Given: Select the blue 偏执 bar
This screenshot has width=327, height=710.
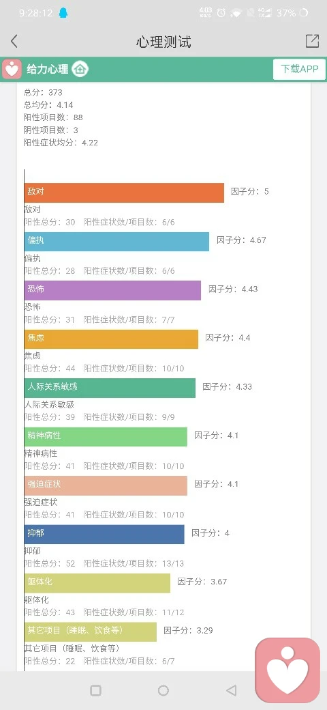Looking at the screenshot, I should pyautogui.click(x=116, y=242).
